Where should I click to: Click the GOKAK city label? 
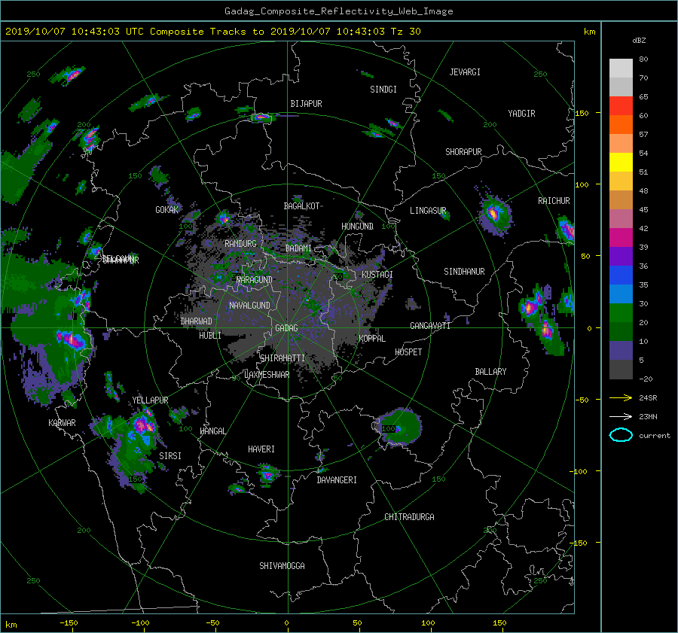coord(167,210)
